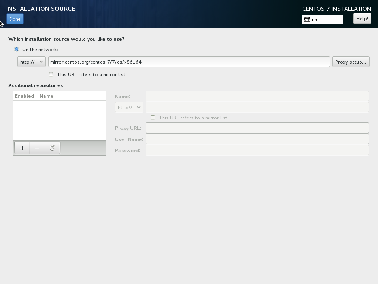Click the plus icon to add a repository
Screen dimensions: 378x284
click(22, 148)
